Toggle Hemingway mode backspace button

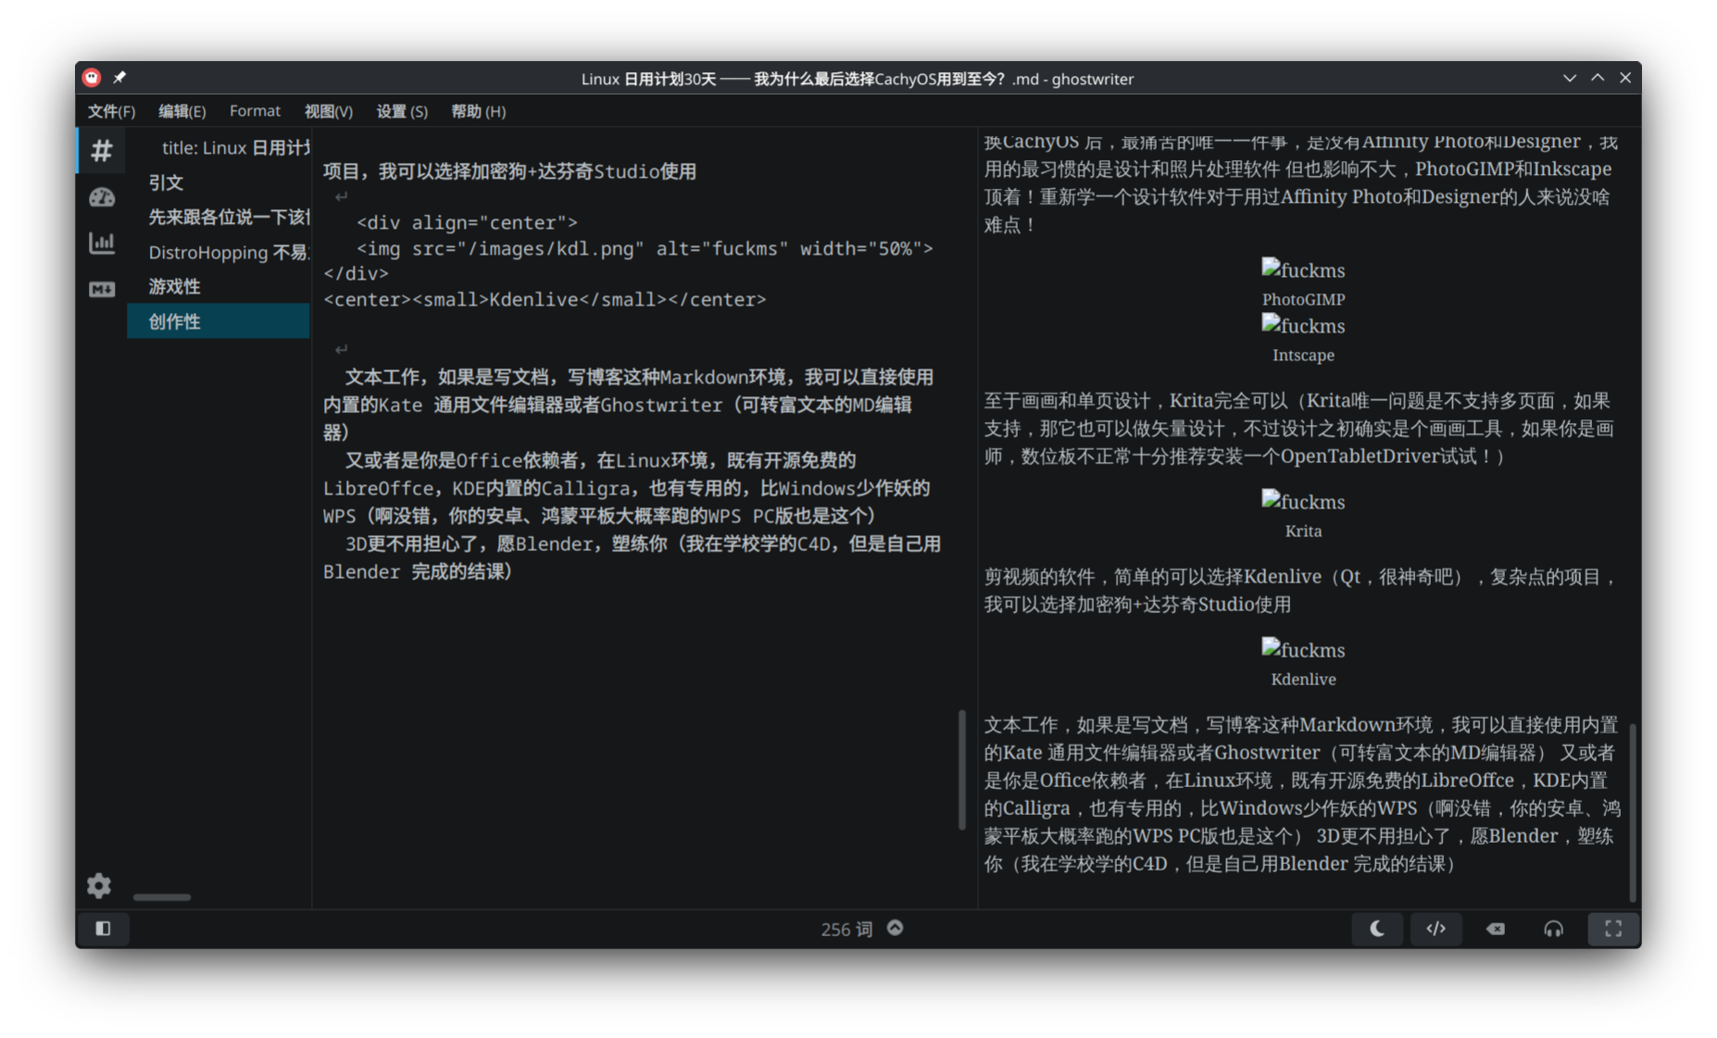1495,929
